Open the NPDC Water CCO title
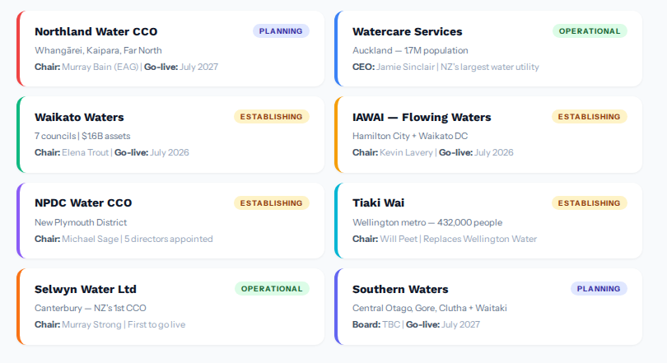Viewport: 667px width, 363px height. pyautogui.click(x=83, y=202)
